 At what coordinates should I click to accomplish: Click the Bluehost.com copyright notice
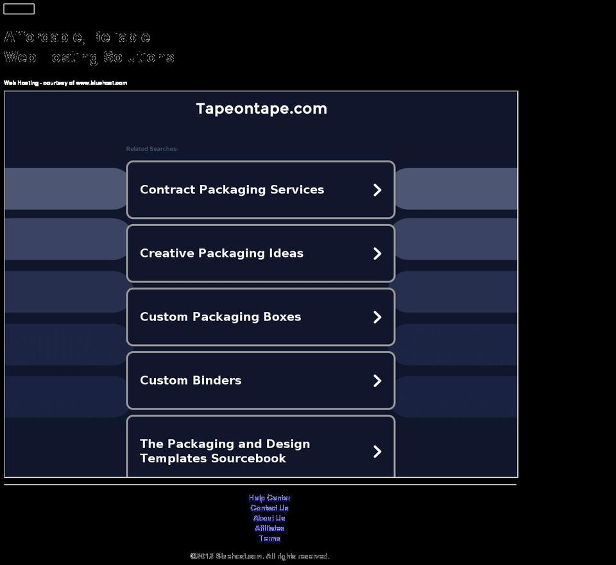coord(260,556)
